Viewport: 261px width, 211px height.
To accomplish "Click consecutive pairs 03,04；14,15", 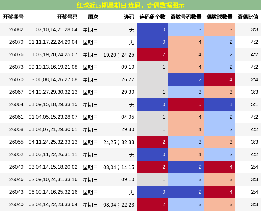I will click(119, 167).
